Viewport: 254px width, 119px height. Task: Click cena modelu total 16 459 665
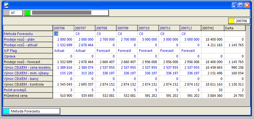(213, 67)
